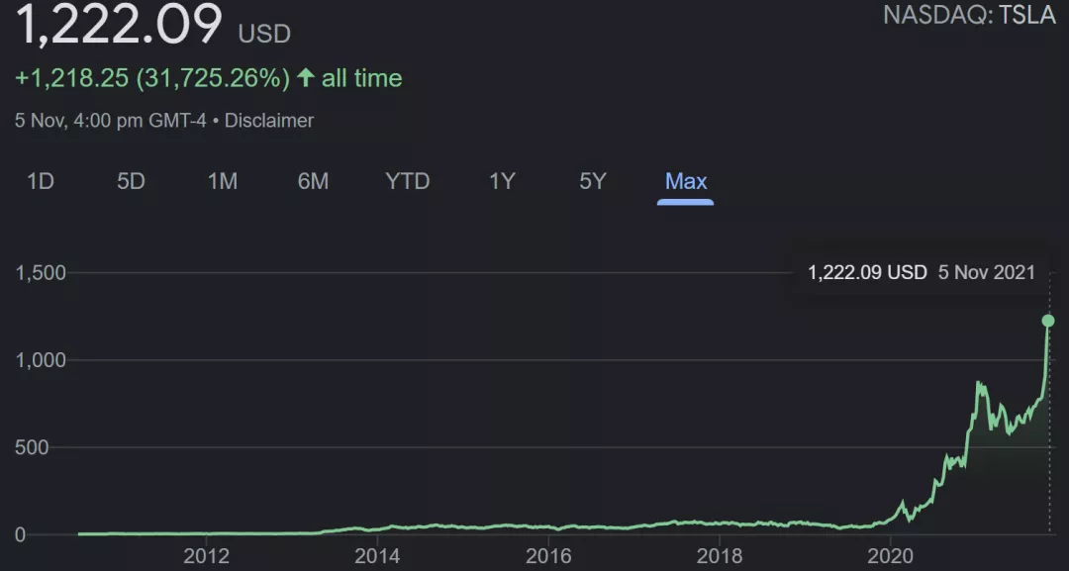1069x571 pixels.
Task: Click the +1,218.25 all time change text
Action: (x=208, y=78)
